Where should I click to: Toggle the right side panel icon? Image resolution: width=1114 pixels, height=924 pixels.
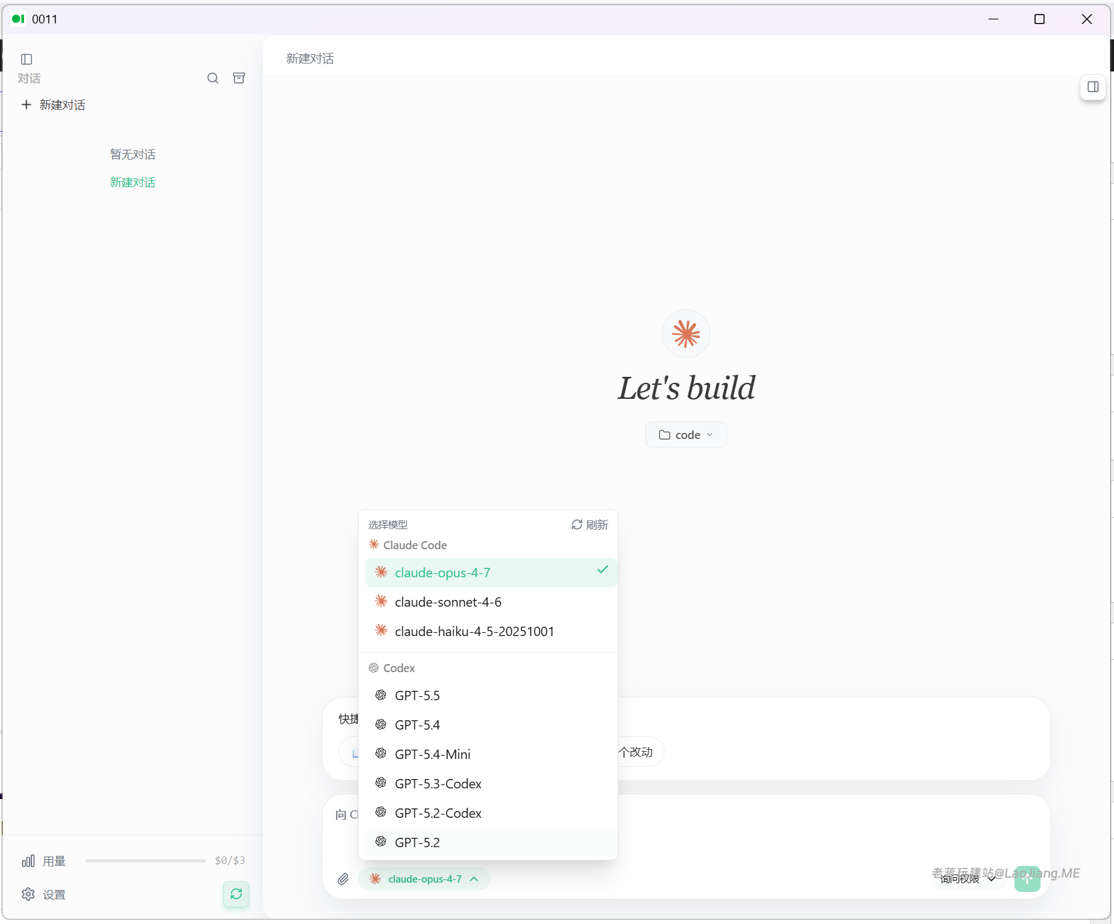[1093, 87]
